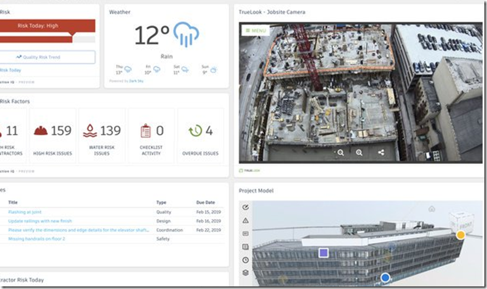
Task: Click the red risk level progress bar
Action: point(36,39)
